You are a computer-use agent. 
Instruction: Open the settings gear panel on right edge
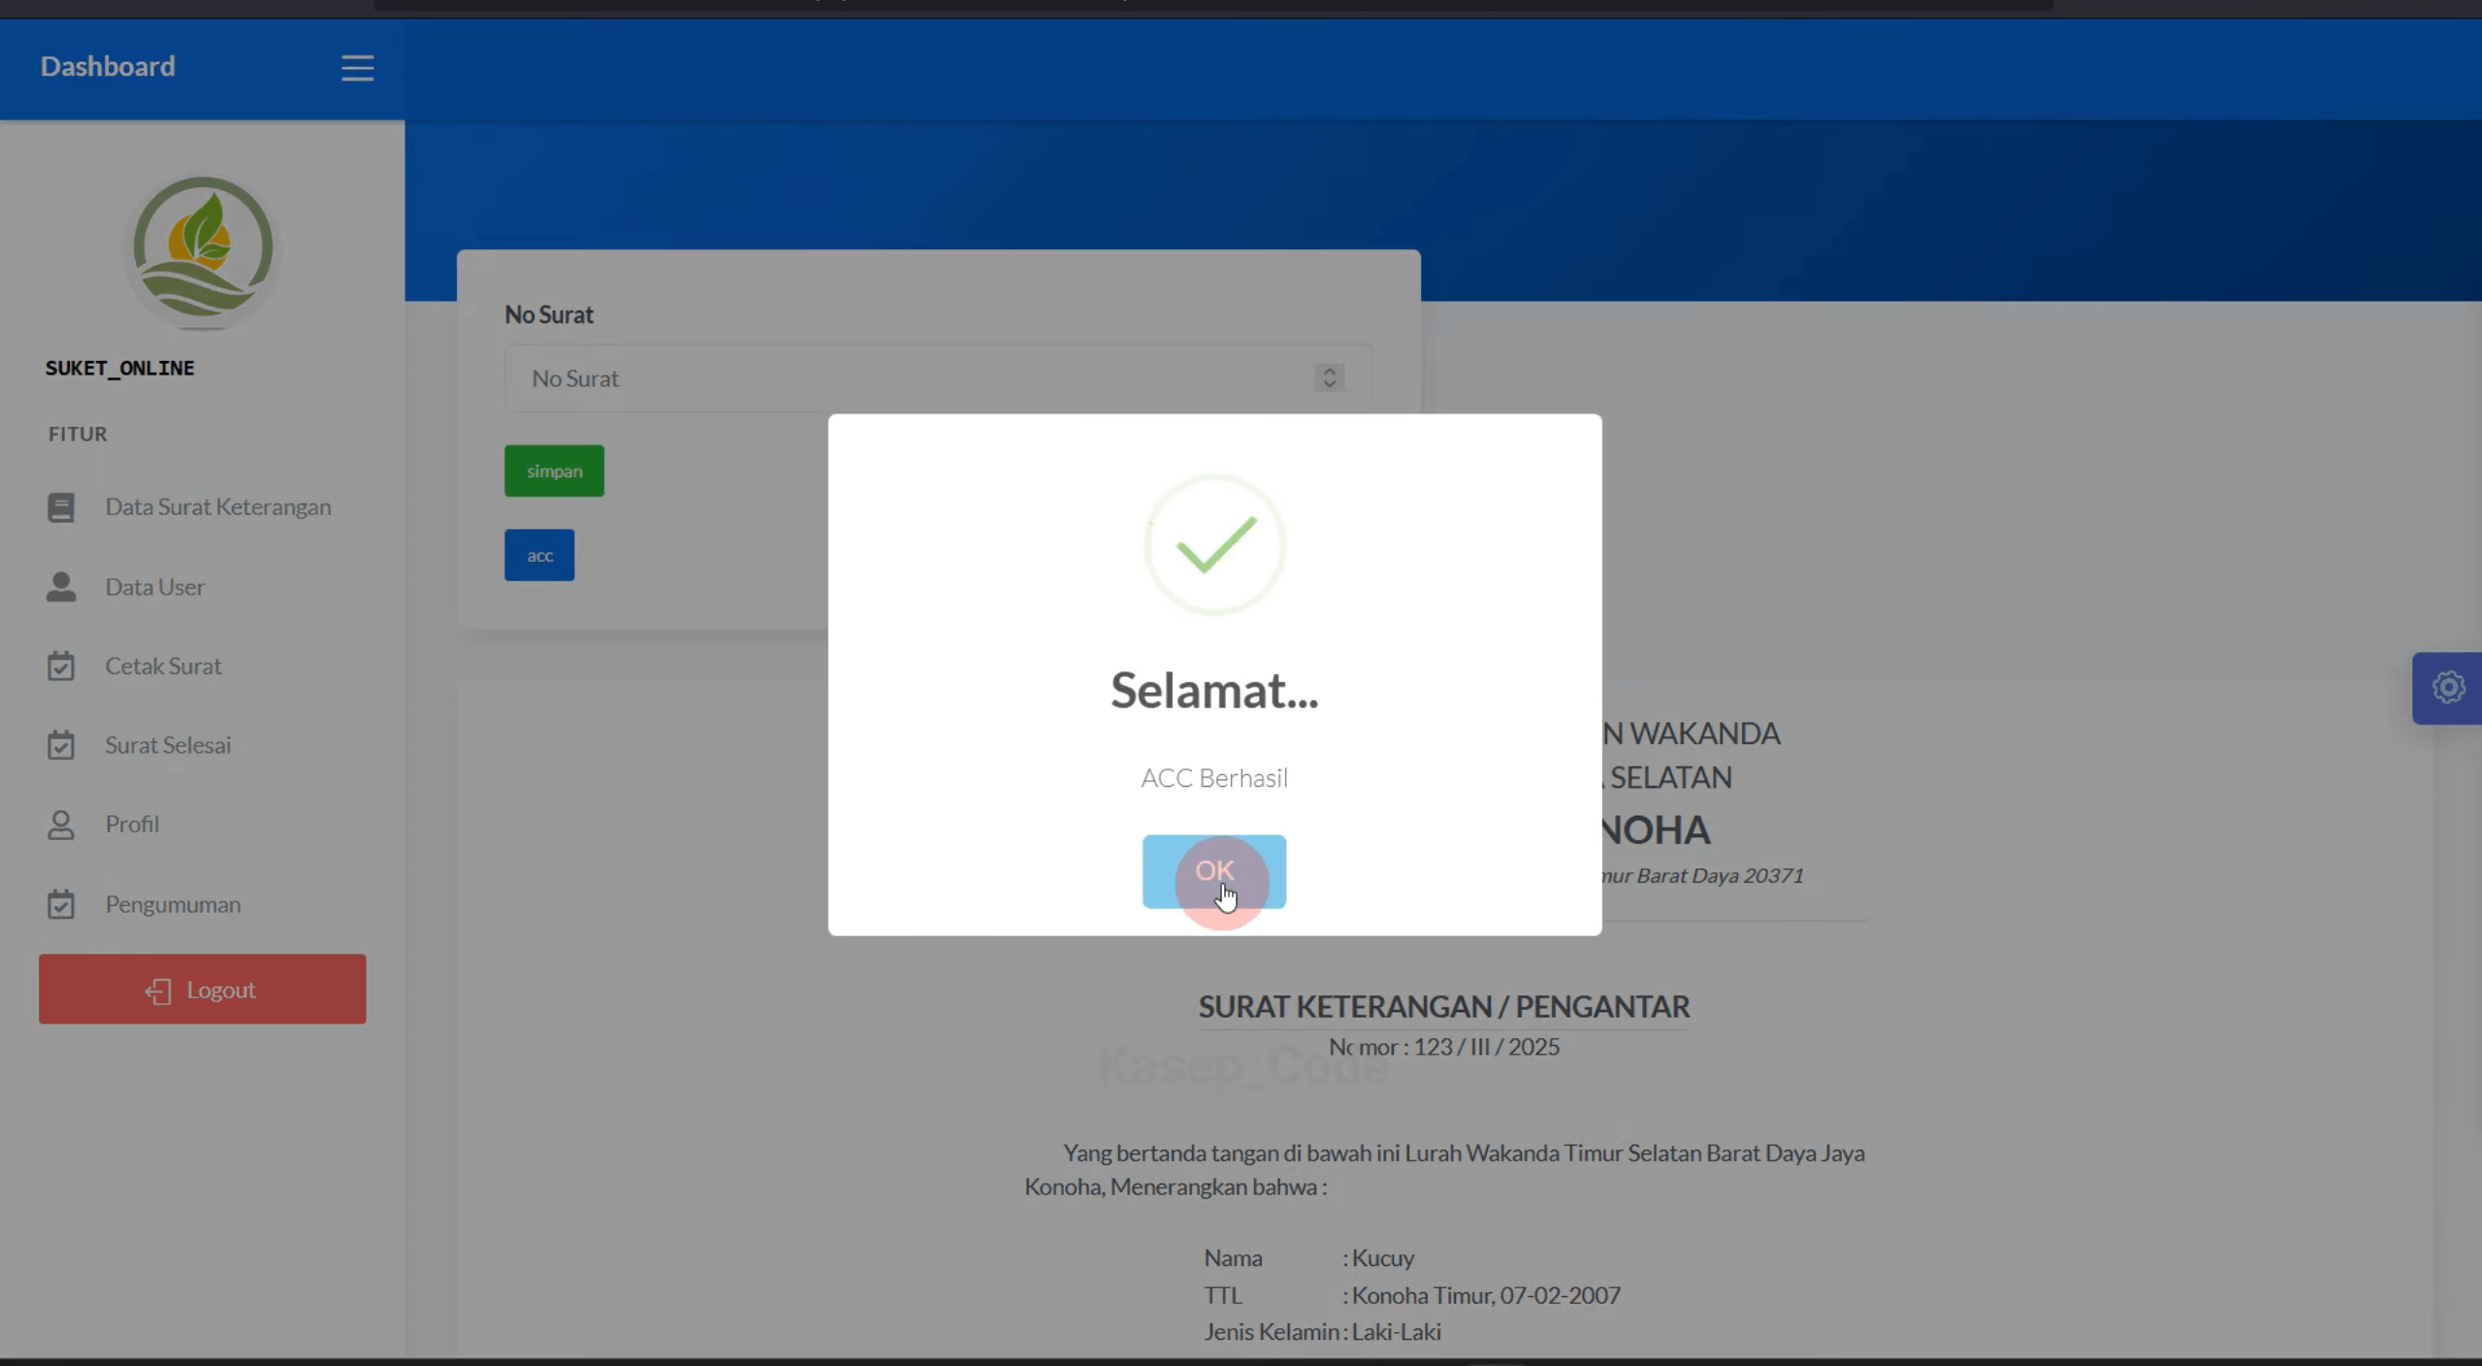click(2447, 688)
